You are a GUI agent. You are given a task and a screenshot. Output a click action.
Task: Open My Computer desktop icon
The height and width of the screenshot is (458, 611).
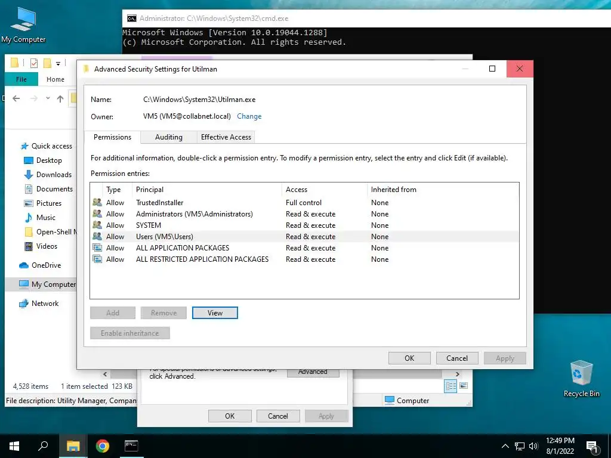click(x=23, y=25)
